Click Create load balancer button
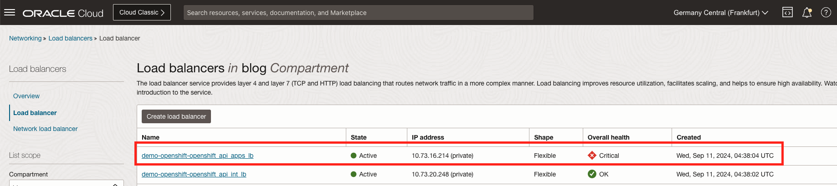Viewport: 837px width, 186px height. (176, 116)
